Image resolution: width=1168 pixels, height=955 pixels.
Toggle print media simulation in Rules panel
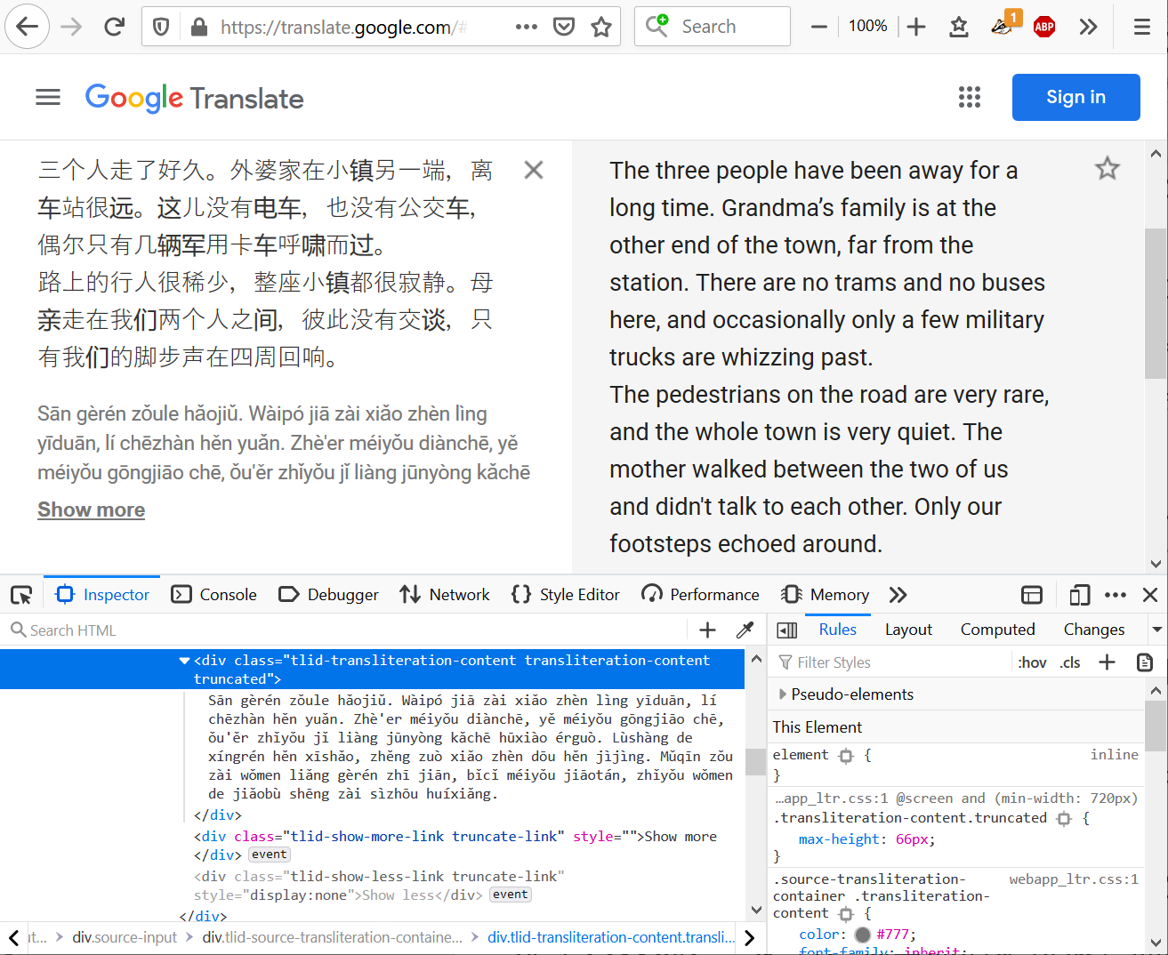click(1144, 662)
